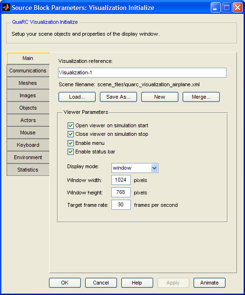Image resolution: width=245 pixels, height=295 pixels.
Task: Open the Statistics tab
Action: point(28,170)
